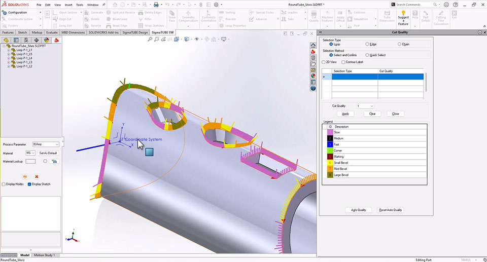Click the print icon in the top toolbar
This screenshot has width=487, height=262.
pyautogui.click(x=156, y=5)
